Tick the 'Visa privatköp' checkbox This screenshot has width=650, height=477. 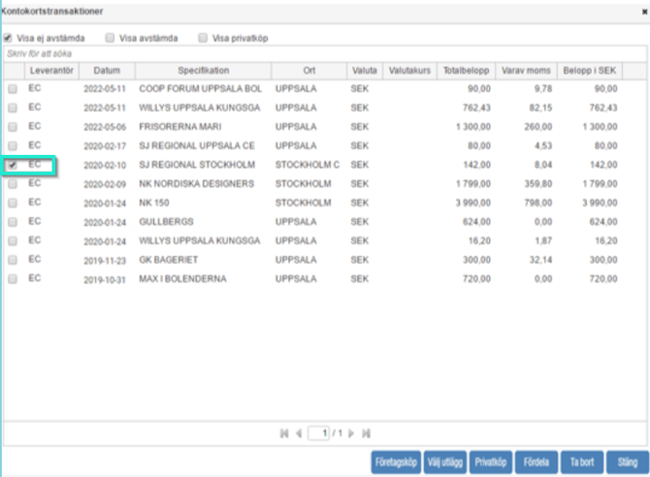[203, 38]
